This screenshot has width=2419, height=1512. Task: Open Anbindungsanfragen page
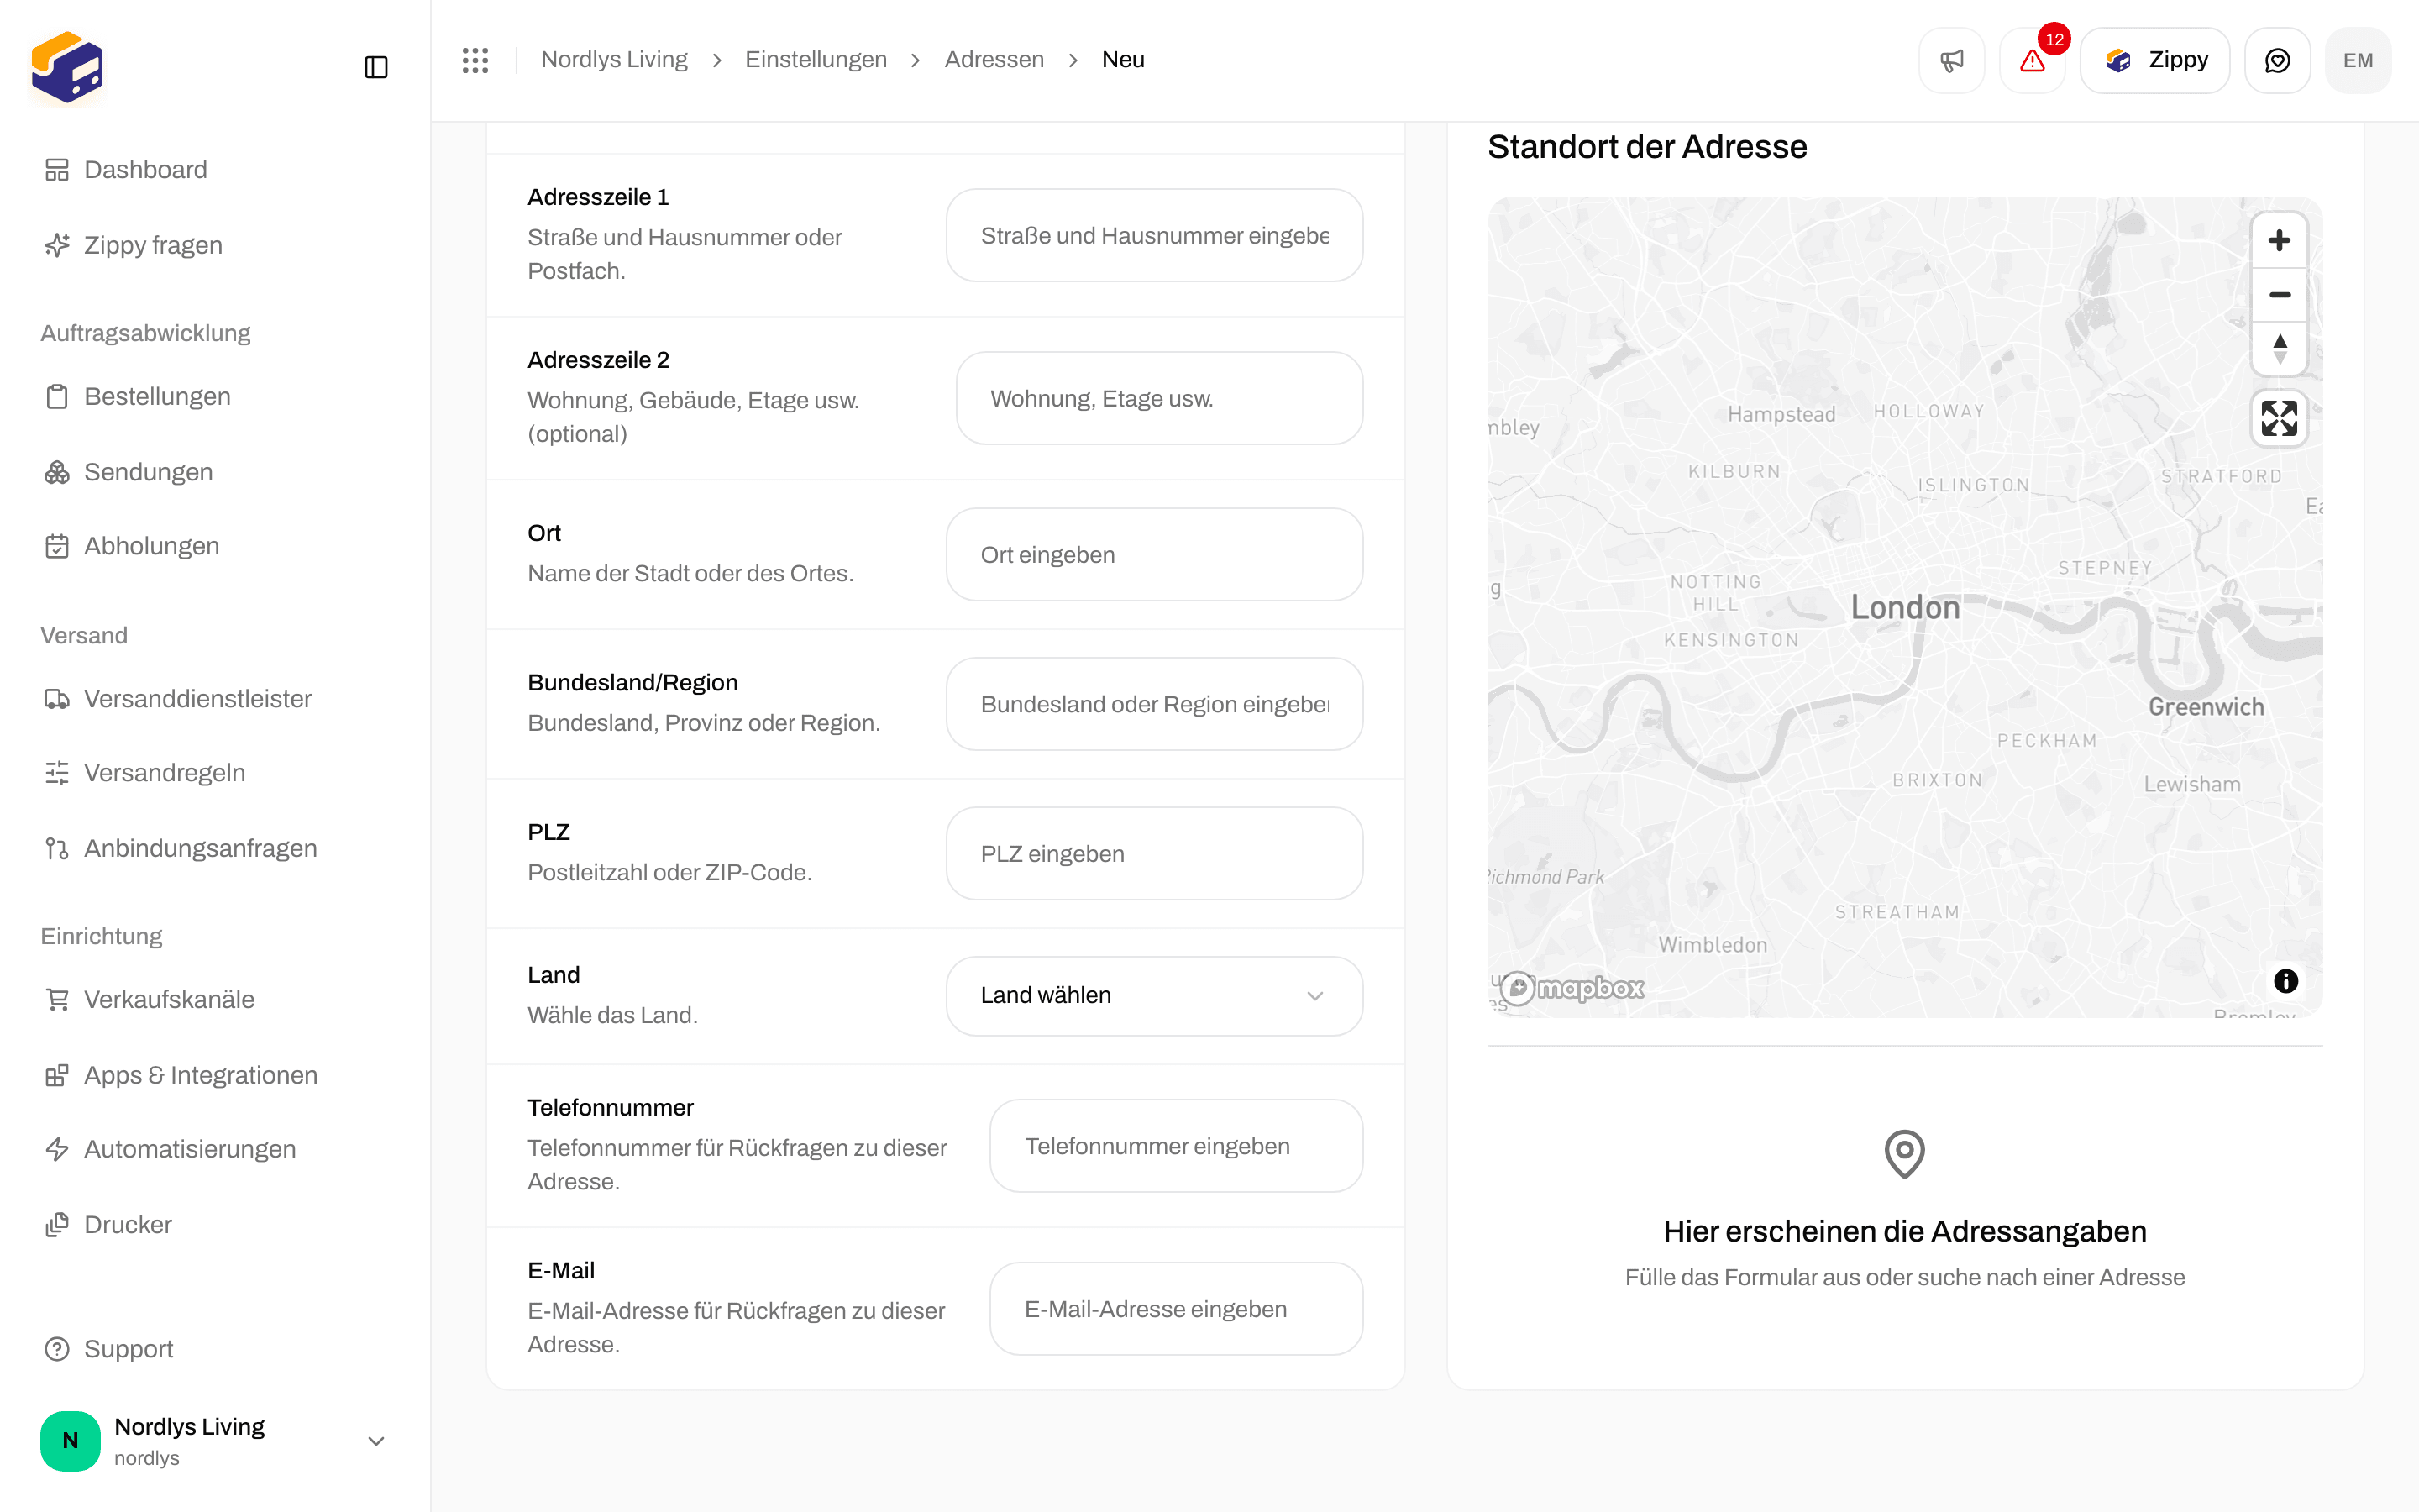[x=215, y=848]
